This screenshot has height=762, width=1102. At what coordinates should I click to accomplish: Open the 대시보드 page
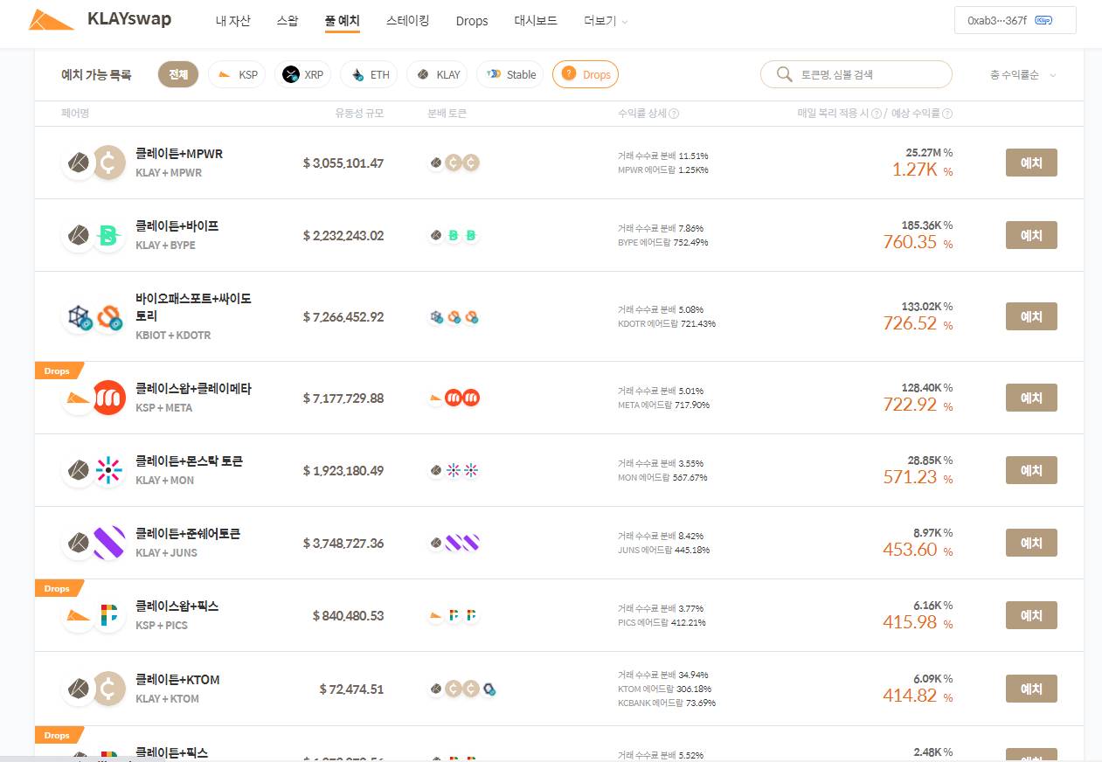(536, 21)
